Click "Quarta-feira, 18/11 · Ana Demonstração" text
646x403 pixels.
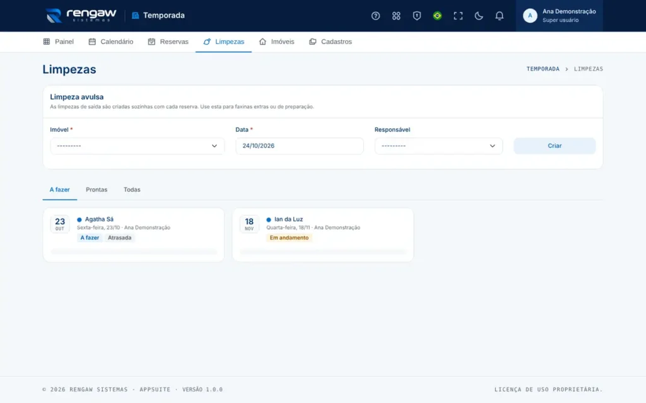313,227
